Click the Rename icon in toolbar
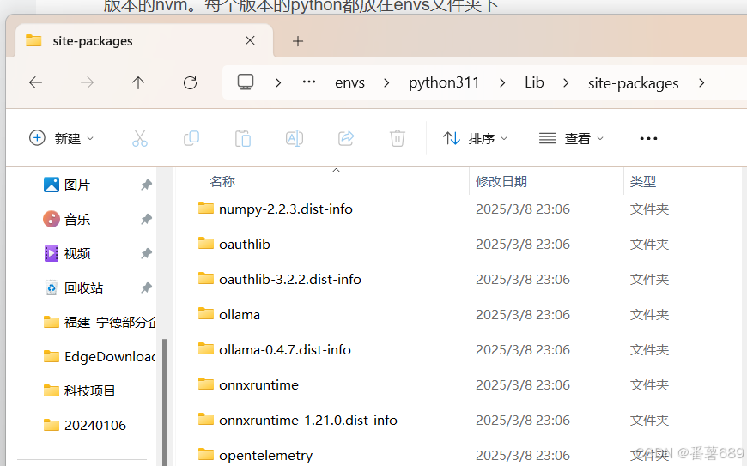747x466 pixels. [x=295, y=138]
